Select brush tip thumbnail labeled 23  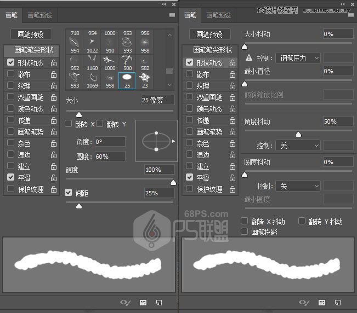(145, 80)
